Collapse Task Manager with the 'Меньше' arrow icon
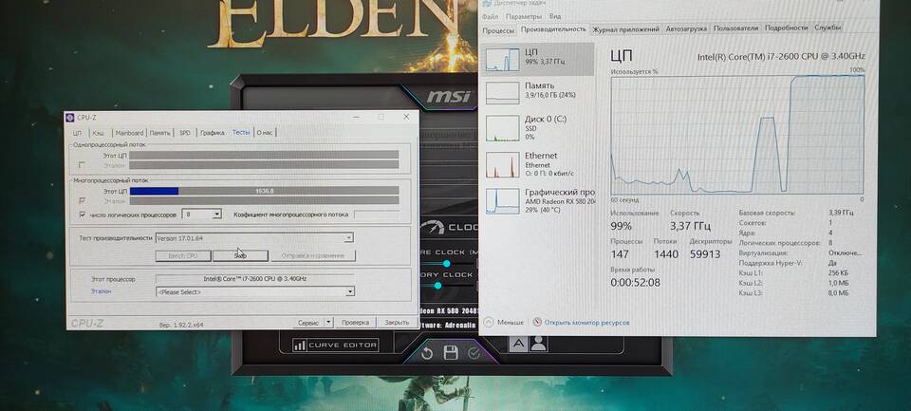The width and height of the screenshot is (911, 411). click(x=488, y=322)
